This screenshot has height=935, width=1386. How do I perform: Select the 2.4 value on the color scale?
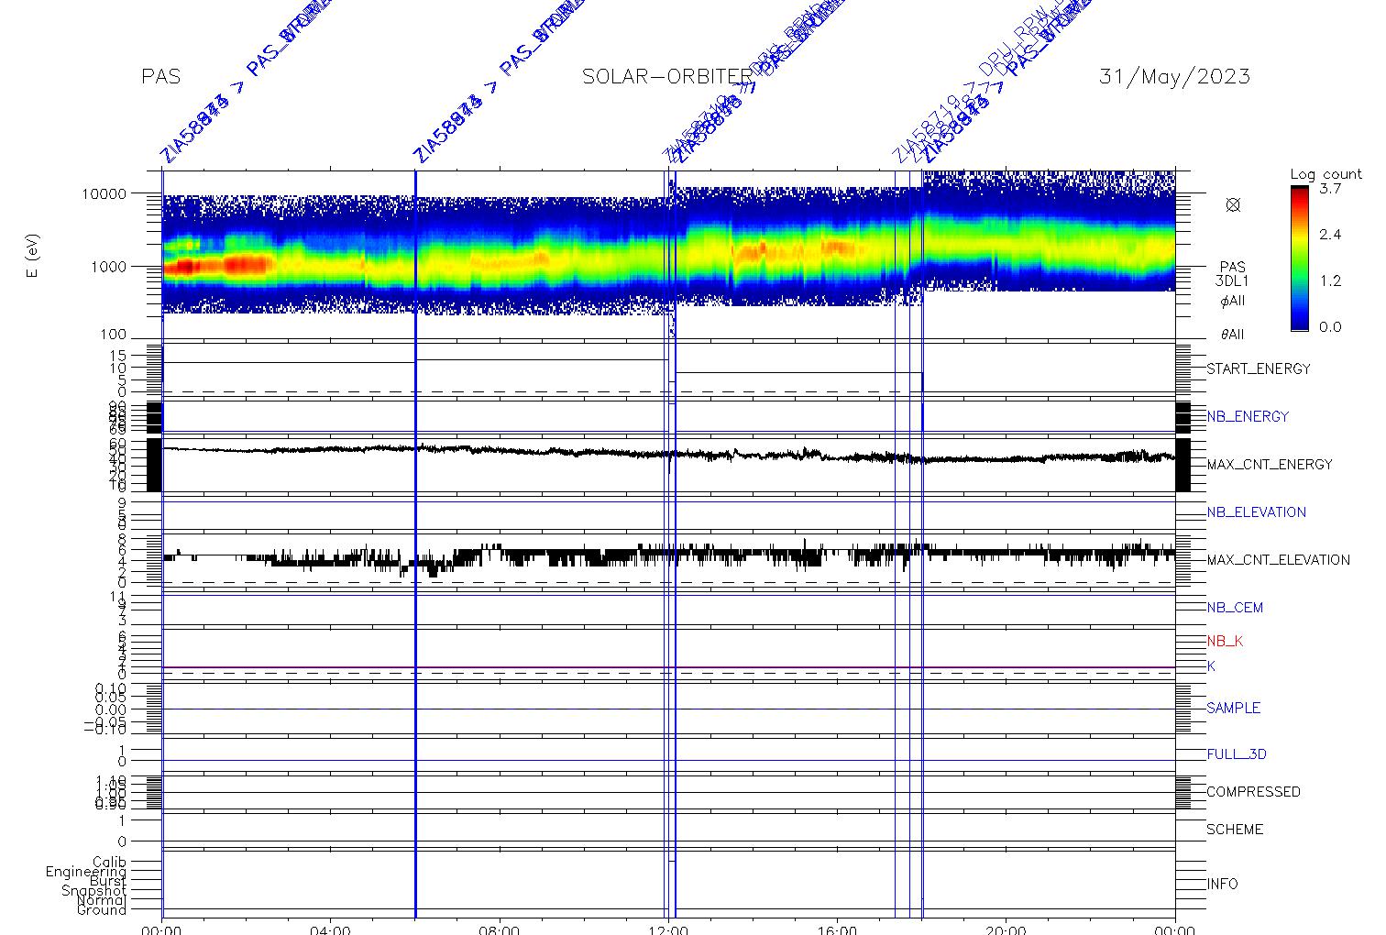(x=1330, y=235)
